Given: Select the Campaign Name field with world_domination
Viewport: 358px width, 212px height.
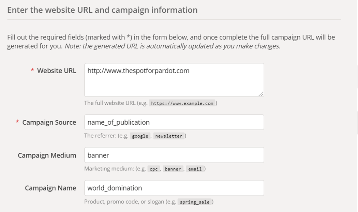Looking at the screenshot, I should pos(174,188).
